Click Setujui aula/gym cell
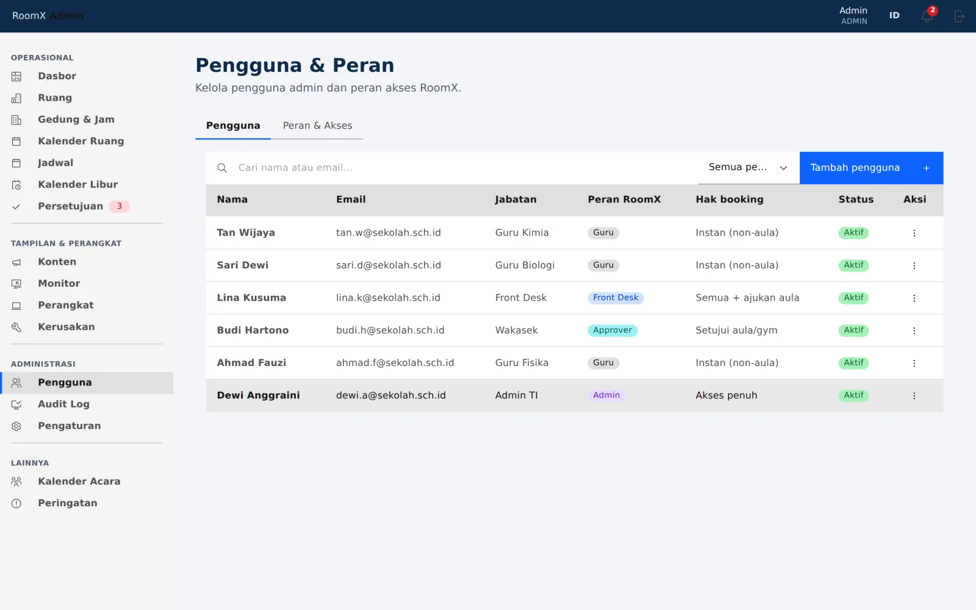 [x=736, y=331]
